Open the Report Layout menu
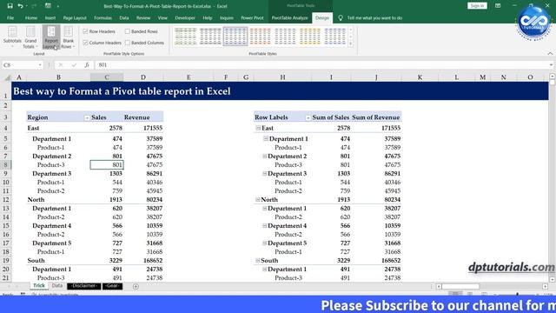 (51, 37)
